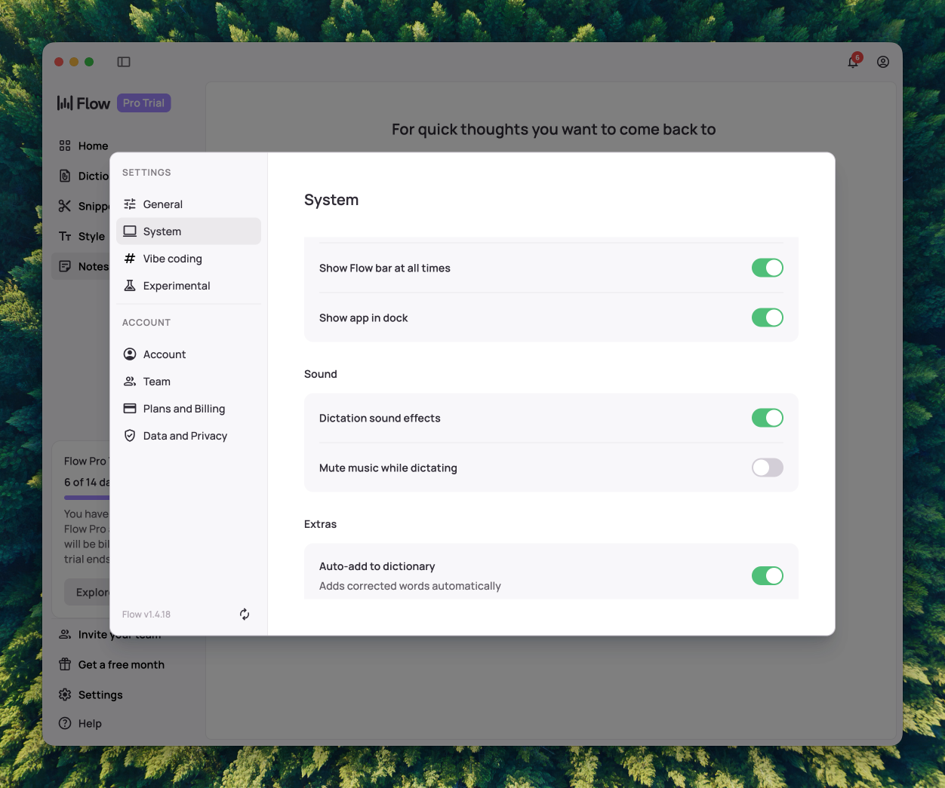Toggle the sidebar with the panel icon
945x788 pixels.
click(x=123, y=62)
